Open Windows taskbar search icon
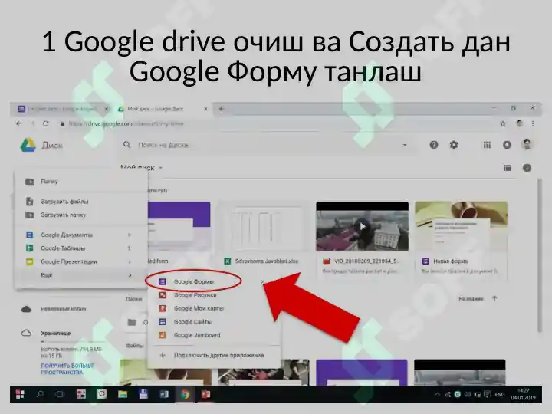 pyautogui.click(x=40, y=394)
